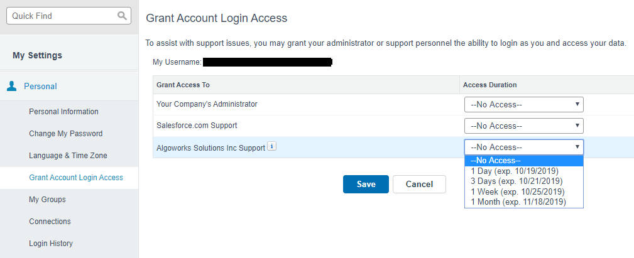The height and width of the screenshot is (258, 634).
Task: Click the Quick Find search magnifier icon
Action: pyautogui.click(x=121, y=16)
